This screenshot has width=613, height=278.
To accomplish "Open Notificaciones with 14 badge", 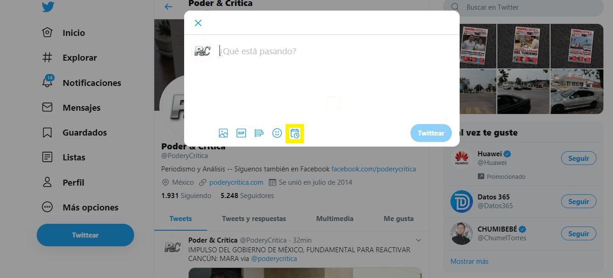I will coord(91,83).
